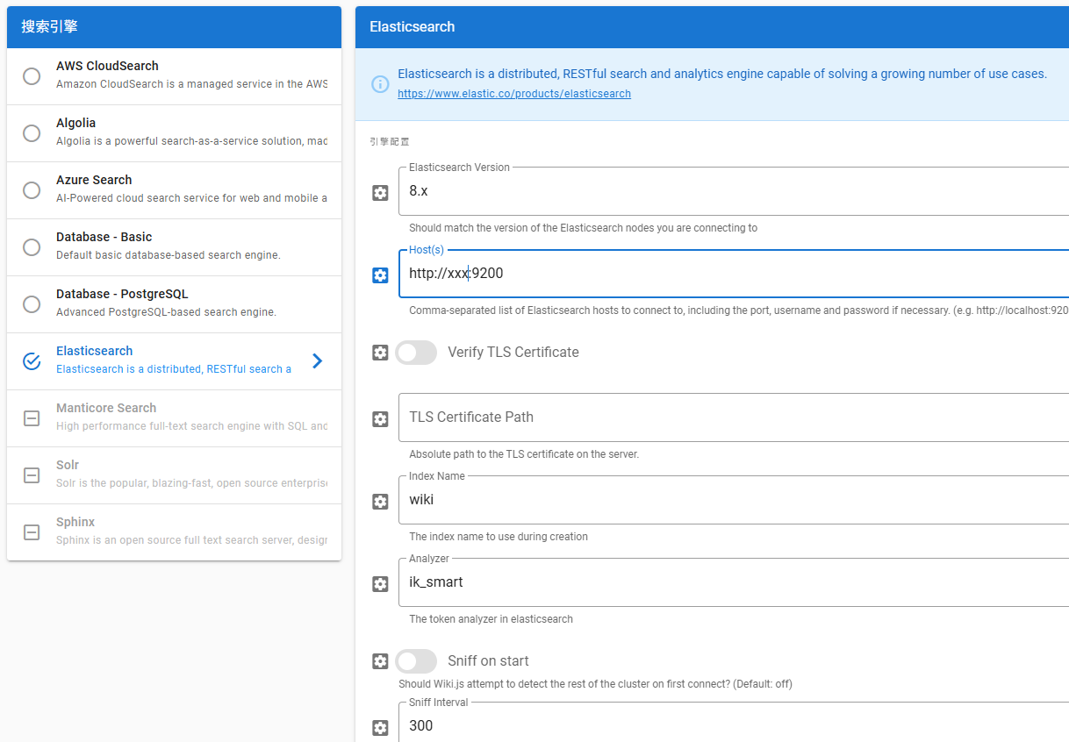1069x742 pixels.
Task: Click the Manticore Search disabled box icon
Action: tap(32, 418)
